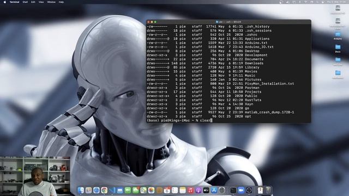Click 'Postman' in the Terminal listing
This screenshot has height=196, width=349.
tap(252, 88)
